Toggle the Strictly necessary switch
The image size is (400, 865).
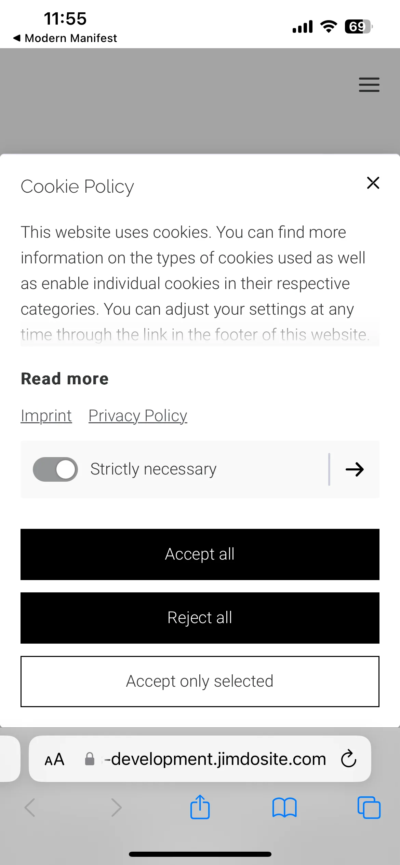[55, 469]
